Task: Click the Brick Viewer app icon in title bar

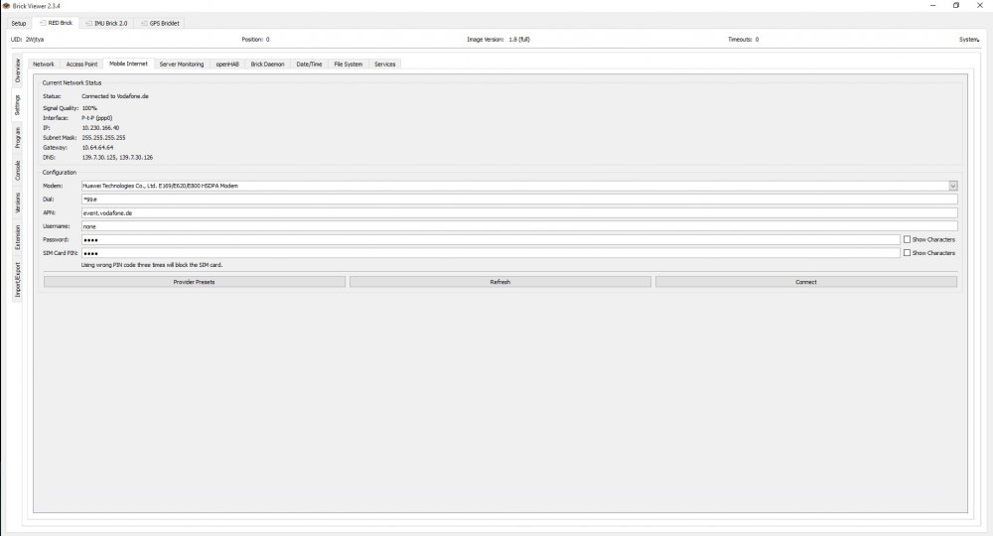Action: [6, 5]
